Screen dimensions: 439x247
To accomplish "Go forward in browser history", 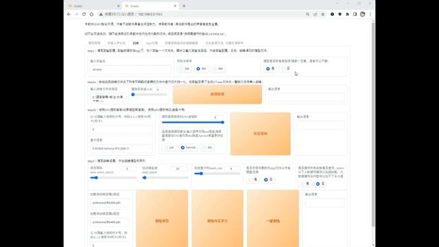I will 76,14.
